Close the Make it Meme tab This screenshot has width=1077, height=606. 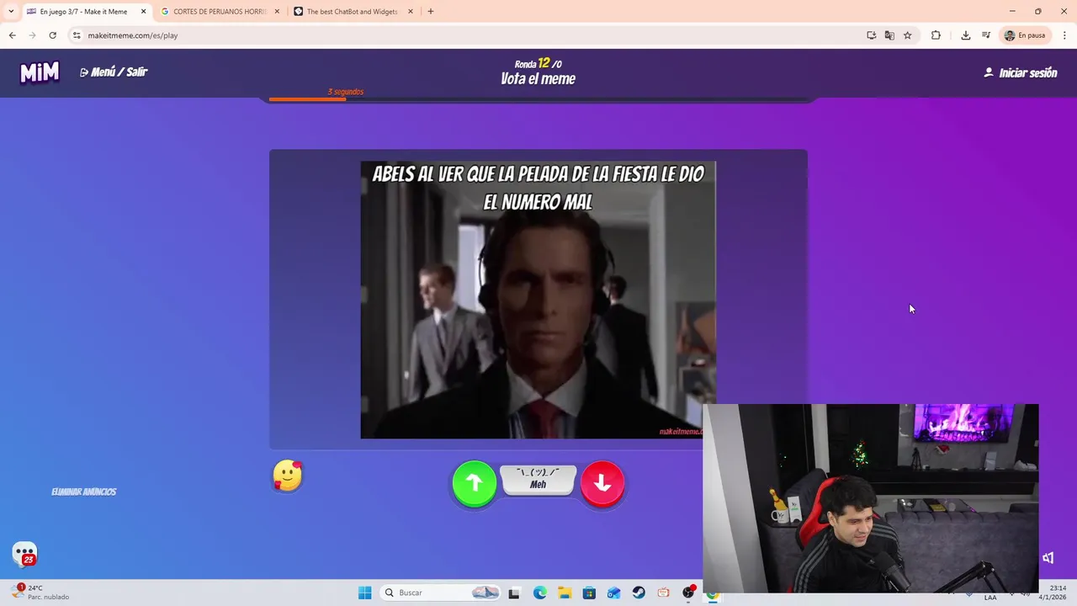pyautogui.click(x=143, y=12)
